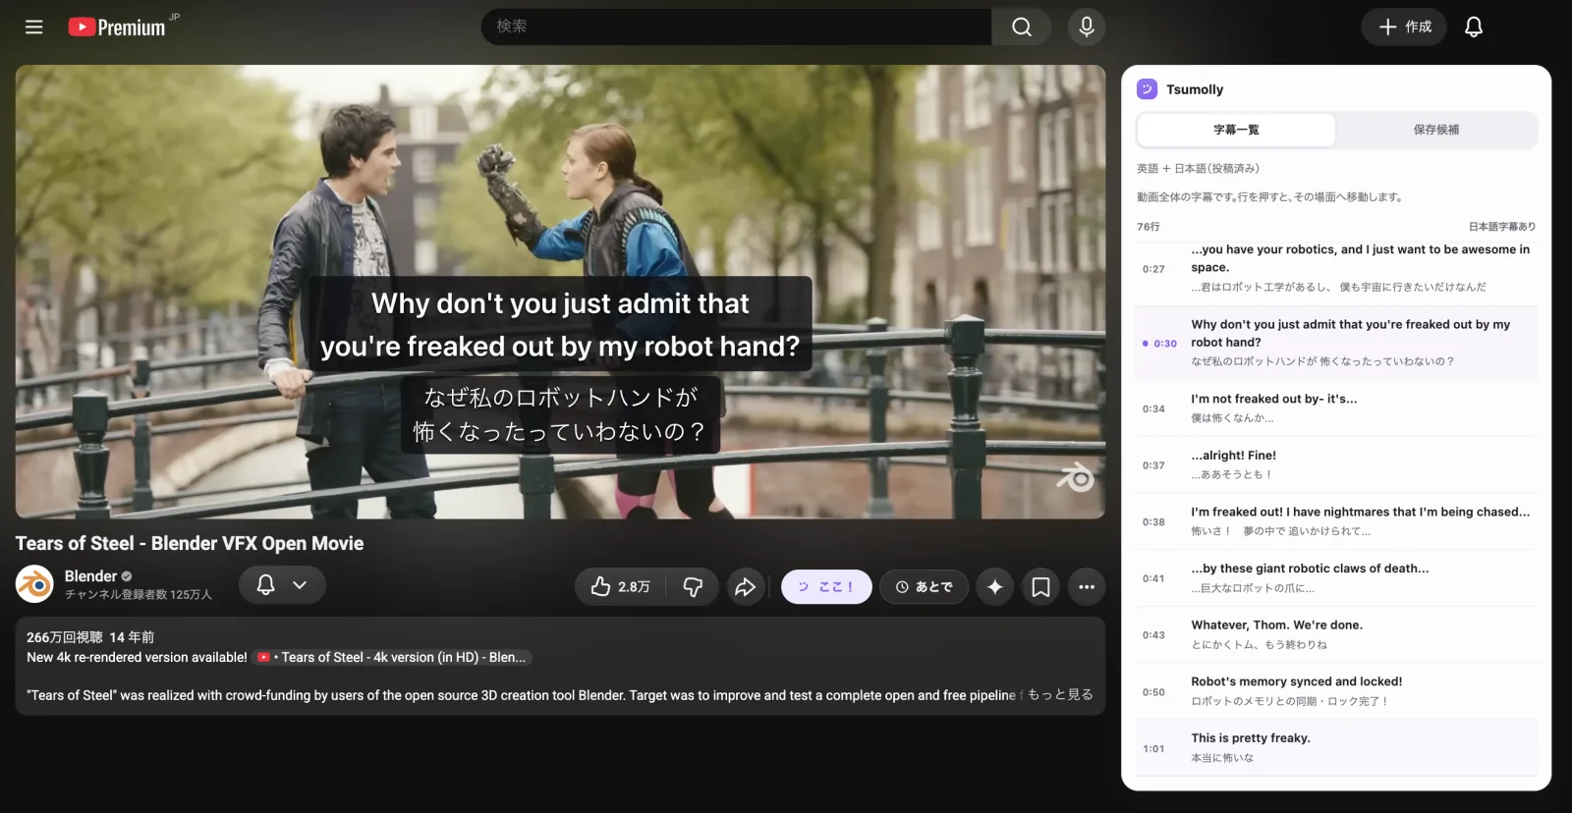Expand description with もっと見る
1572x813 pixels.
coord(1060,695)
